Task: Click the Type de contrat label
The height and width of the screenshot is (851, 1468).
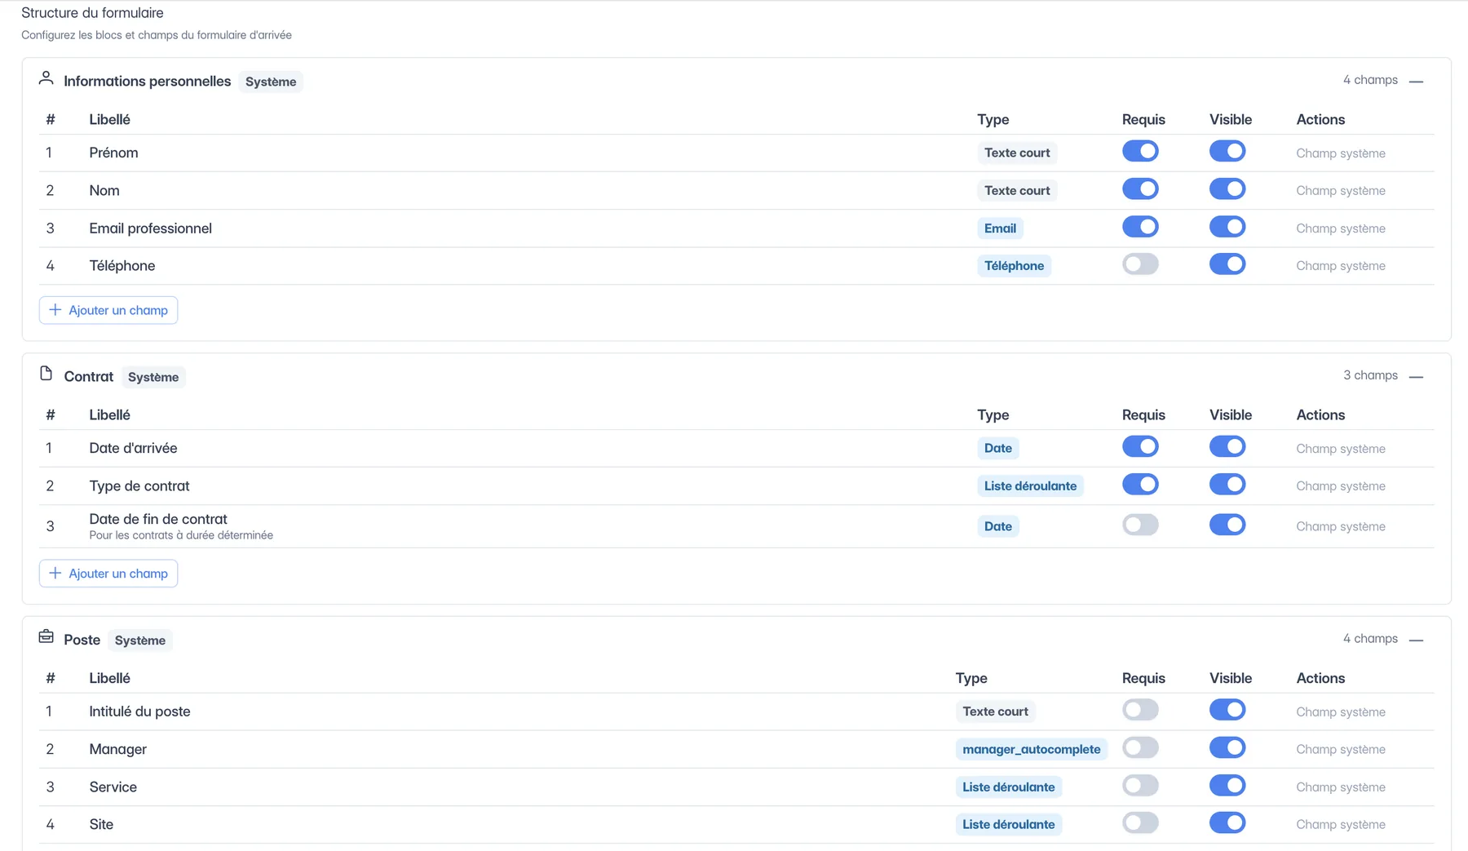Action: click(139, 486)
